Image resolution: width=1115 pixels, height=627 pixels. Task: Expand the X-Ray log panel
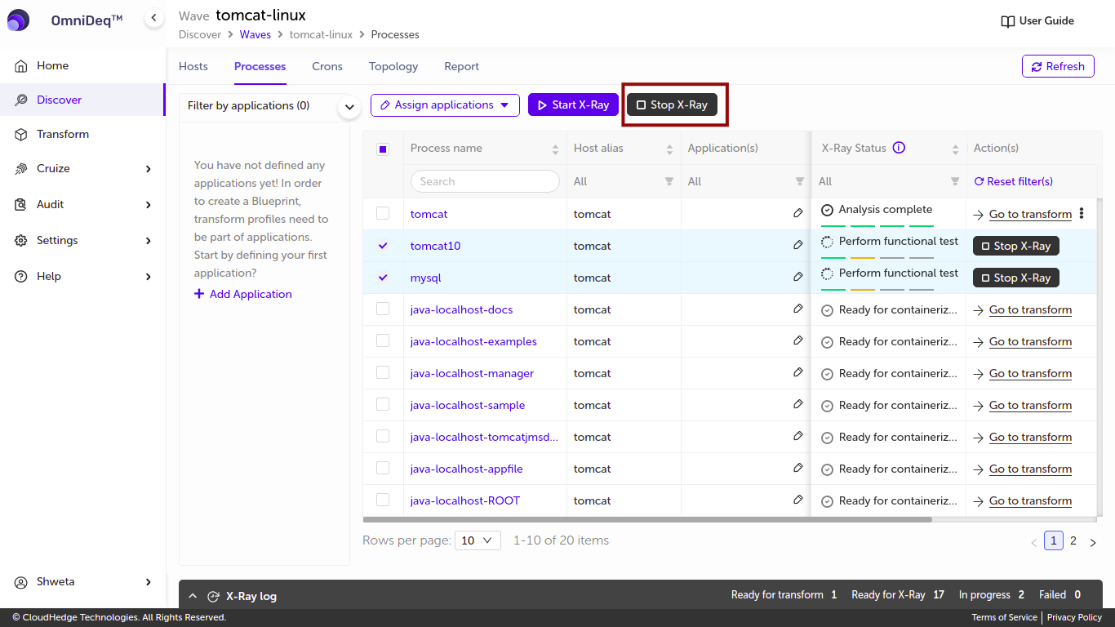193,596
